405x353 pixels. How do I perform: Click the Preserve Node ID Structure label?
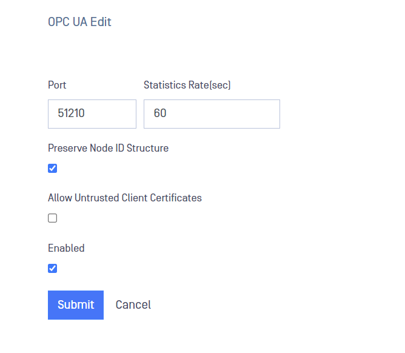pos(109,148)
